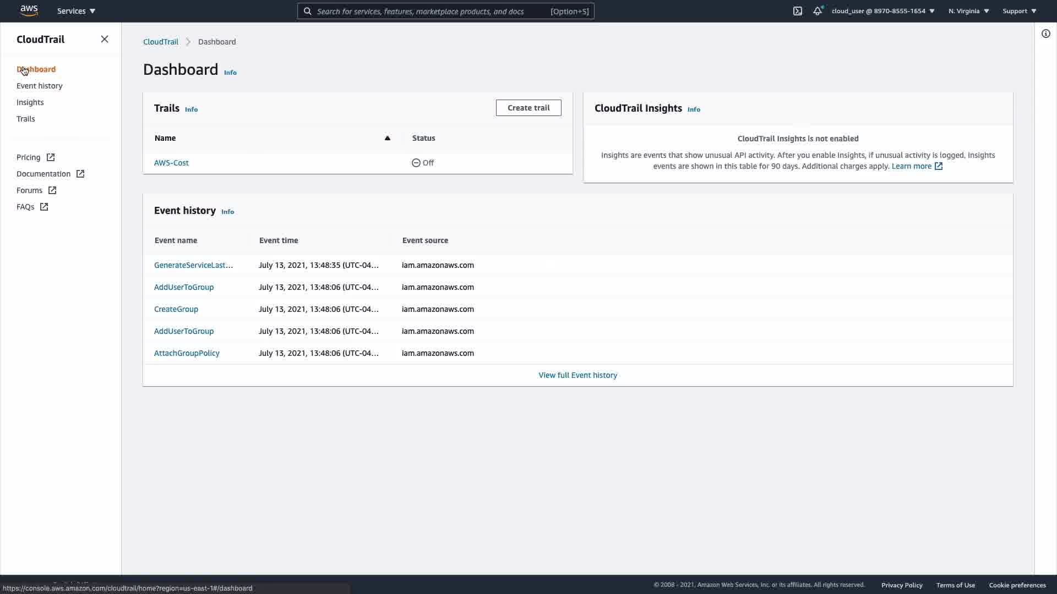Open the notifications bell icon
This screenshot has width=1057, height=594.
click(x=818, y=11)
